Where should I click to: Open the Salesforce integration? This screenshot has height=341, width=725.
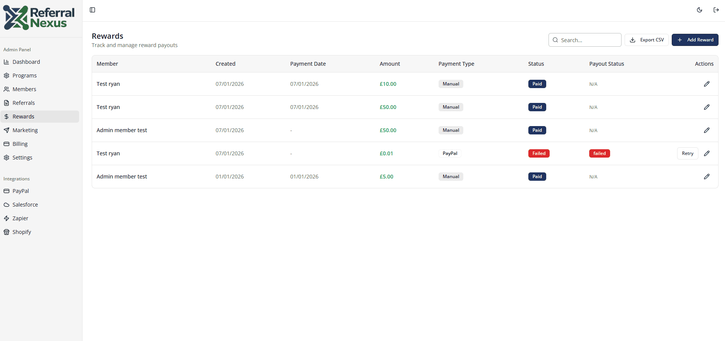pos(40,205)
